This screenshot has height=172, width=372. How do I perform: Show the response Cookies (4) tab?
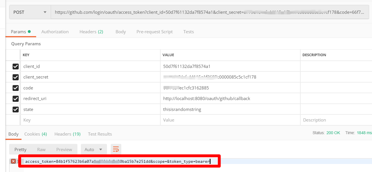click(x=36, y=134)
